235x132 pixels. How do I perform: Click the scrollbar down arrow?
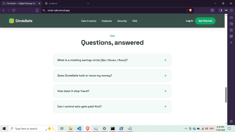point(226,124)
